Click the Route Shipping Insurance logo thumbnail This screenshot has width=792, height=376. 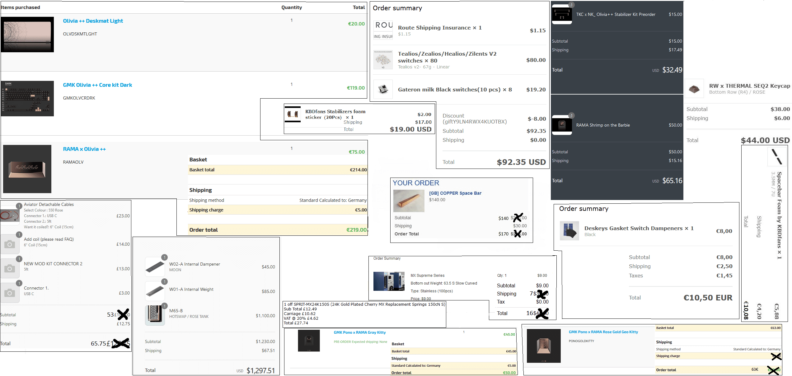click(383, 30)
